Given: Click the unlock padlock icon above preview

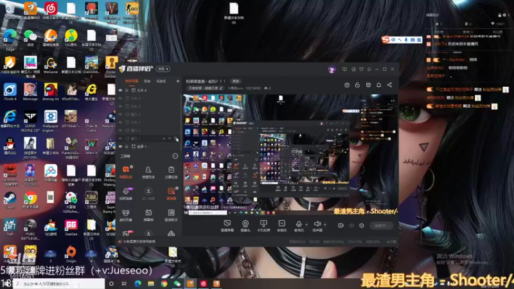Looking at the screenshot, I should click(x=357, y=85).
